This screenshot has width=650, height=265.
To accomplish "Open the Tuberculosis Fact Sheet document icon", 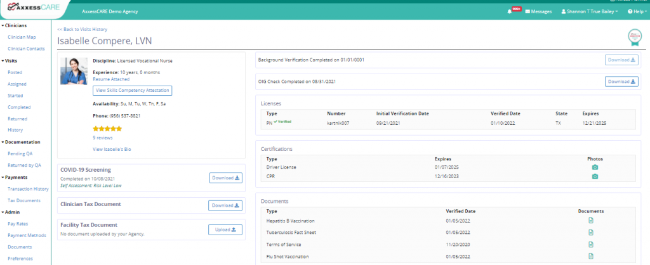I will point(591,232).
